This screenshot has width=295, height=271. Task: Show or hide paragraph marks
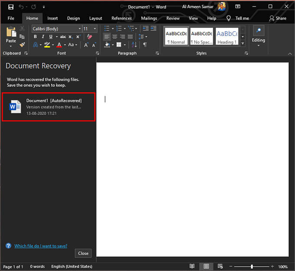(145, 45)
